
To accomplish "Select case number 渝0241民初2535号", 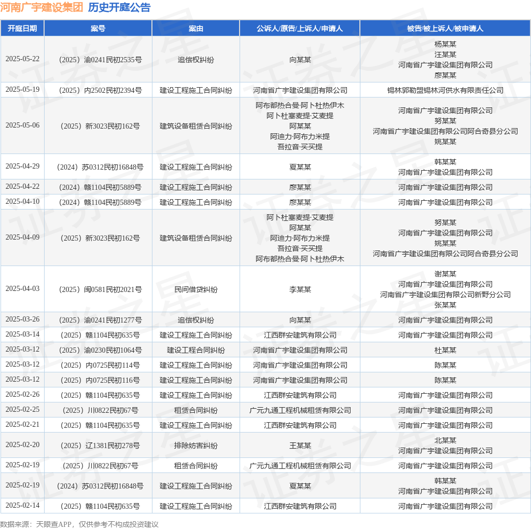I will point(100,60).
